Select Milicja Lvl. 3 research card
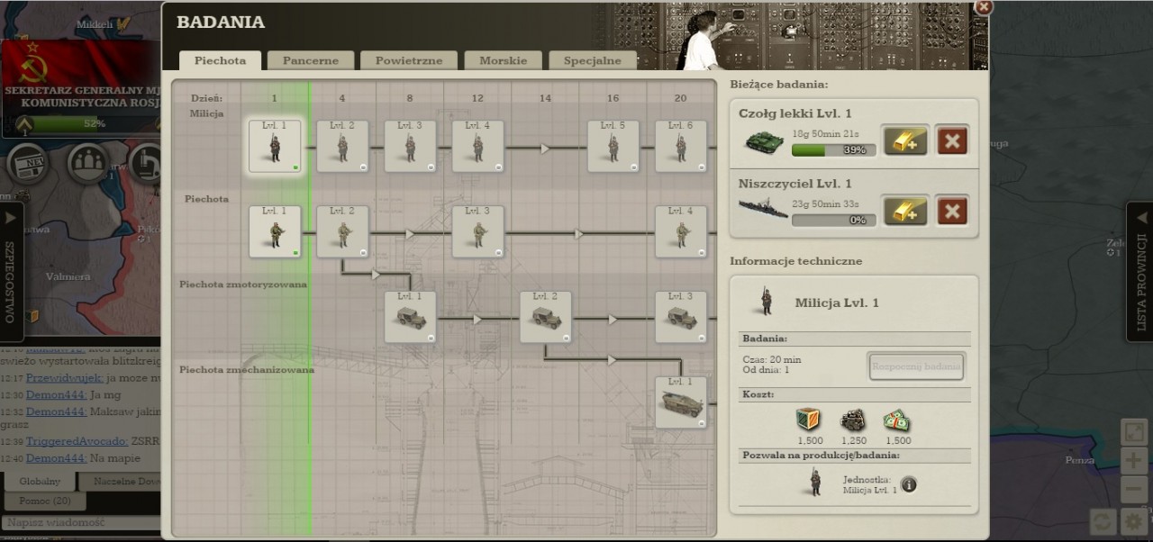Image resolution: width=1153 pixels, height=542 pixels. pyautogui.click(x=410, y=146)
